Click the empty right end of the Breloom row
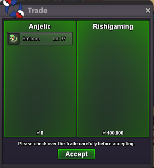The width and height of the screenshot is (154, 168). pos(69,39)
